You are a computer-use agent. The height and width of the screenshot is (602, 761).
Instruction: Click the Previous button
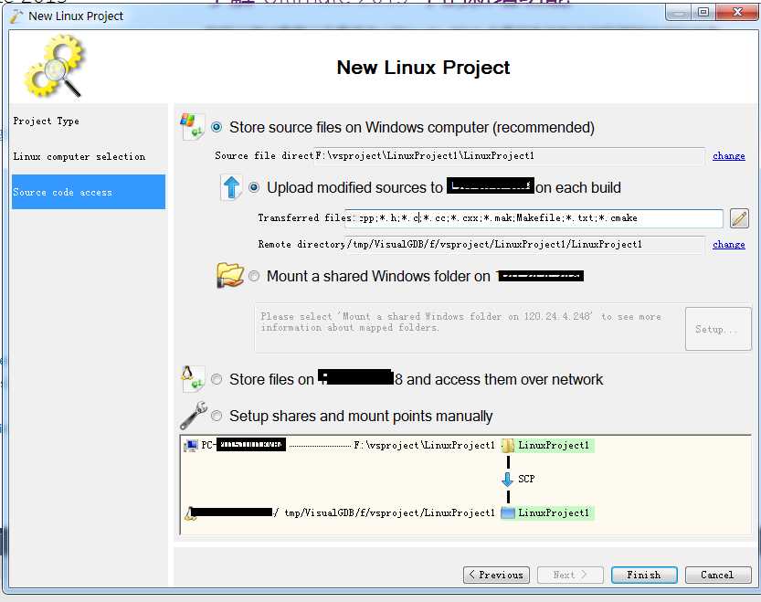495,575
